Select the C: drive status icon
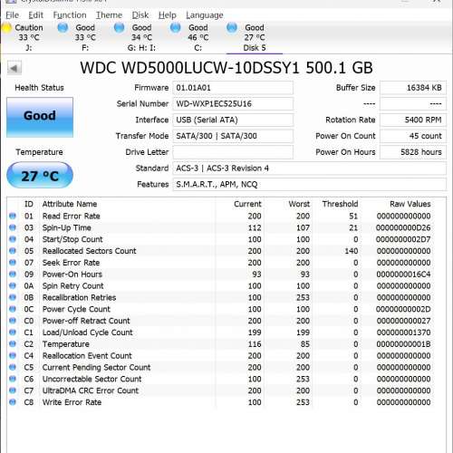This screenshot has width=453, height=453. [x=176, y=28]
